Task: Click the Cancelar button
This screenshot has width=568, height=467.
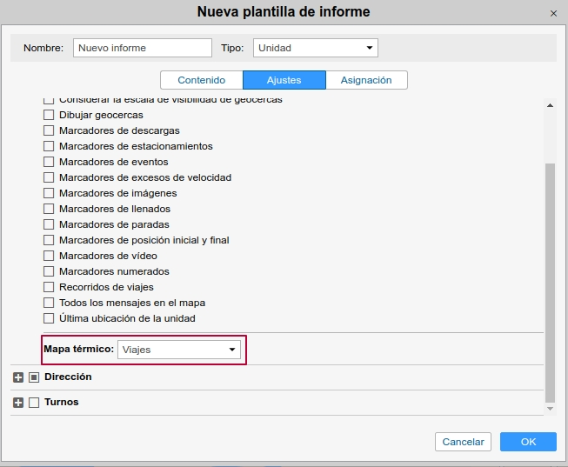Action: (x=463, y=442)
